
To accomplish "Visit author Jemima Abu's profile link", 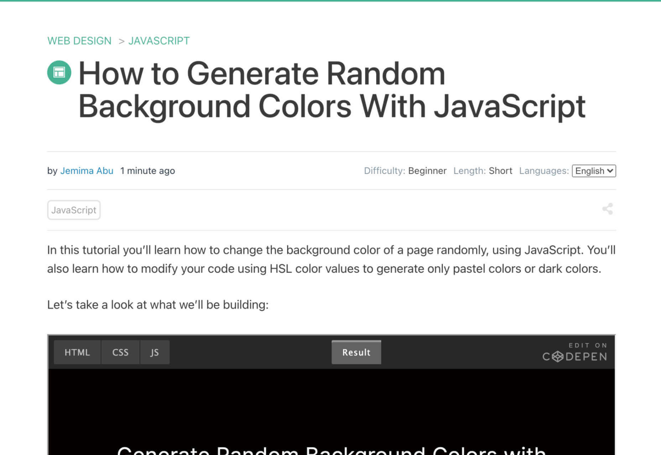I will [87, 171].
